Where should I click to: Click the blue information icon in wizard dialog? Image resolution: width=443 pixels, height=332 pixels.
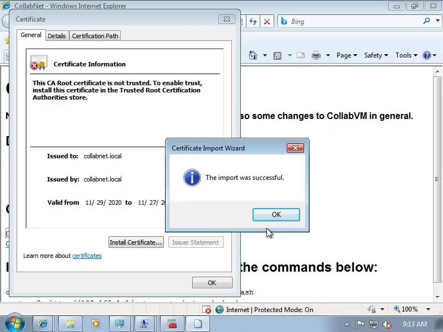coord(192,177)
